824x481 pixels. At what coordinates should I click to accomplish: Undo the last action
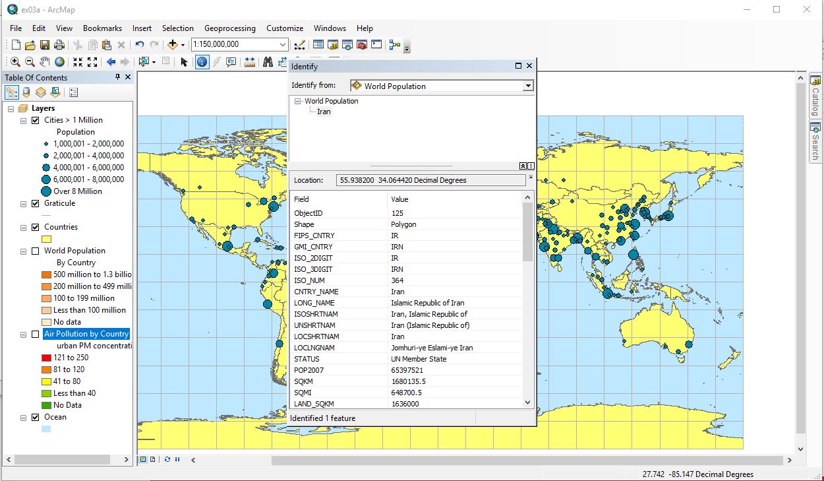(x=140, y=45)
